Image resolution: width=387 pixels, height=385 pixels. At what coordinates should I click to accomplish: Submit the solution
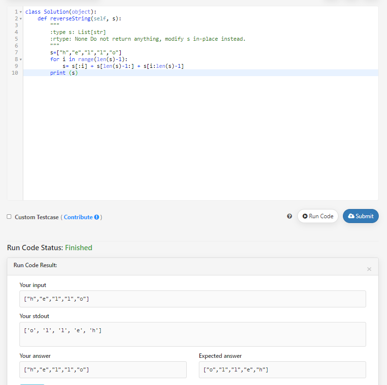click(360, 216)
